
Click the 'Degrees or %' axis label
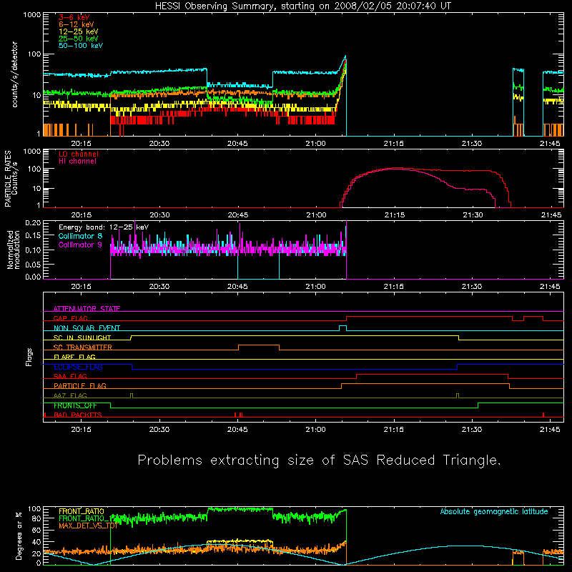point(19,536)
